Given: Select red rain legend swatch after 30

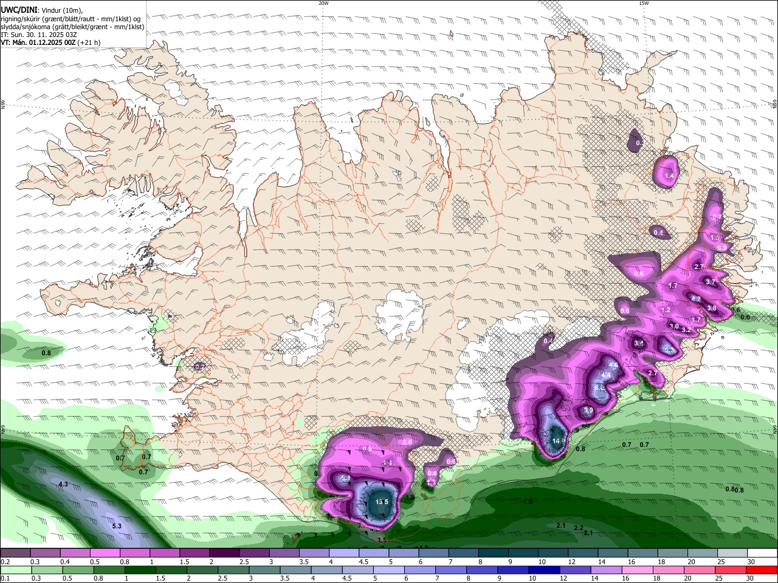Looking at the screenshot, I should tap(761, 570).
